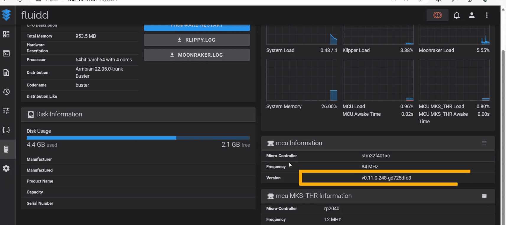Click the Hardware Description row label
The width and height of the screenshot is (506, 225).
[x=37, y=48]
